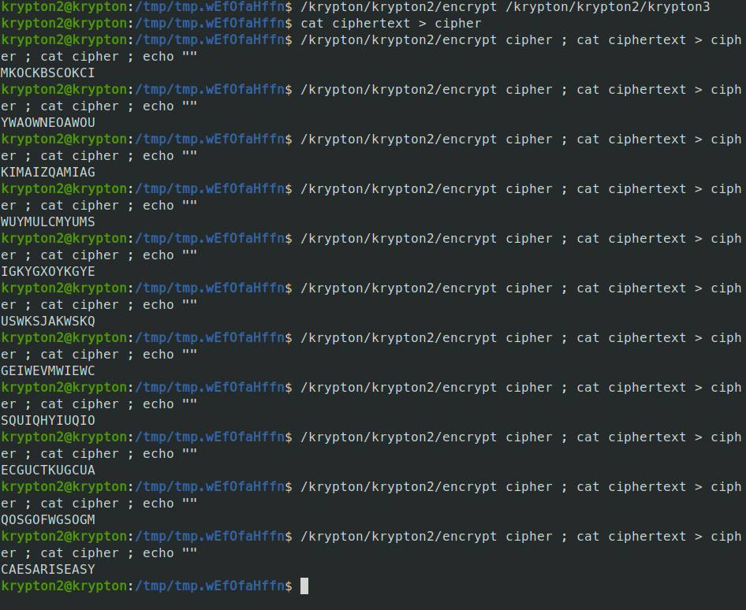Click the GEIWEVMWIEWC output text
Image resolution: width=746 pixels, height=610 pixels.
point(48,370)
